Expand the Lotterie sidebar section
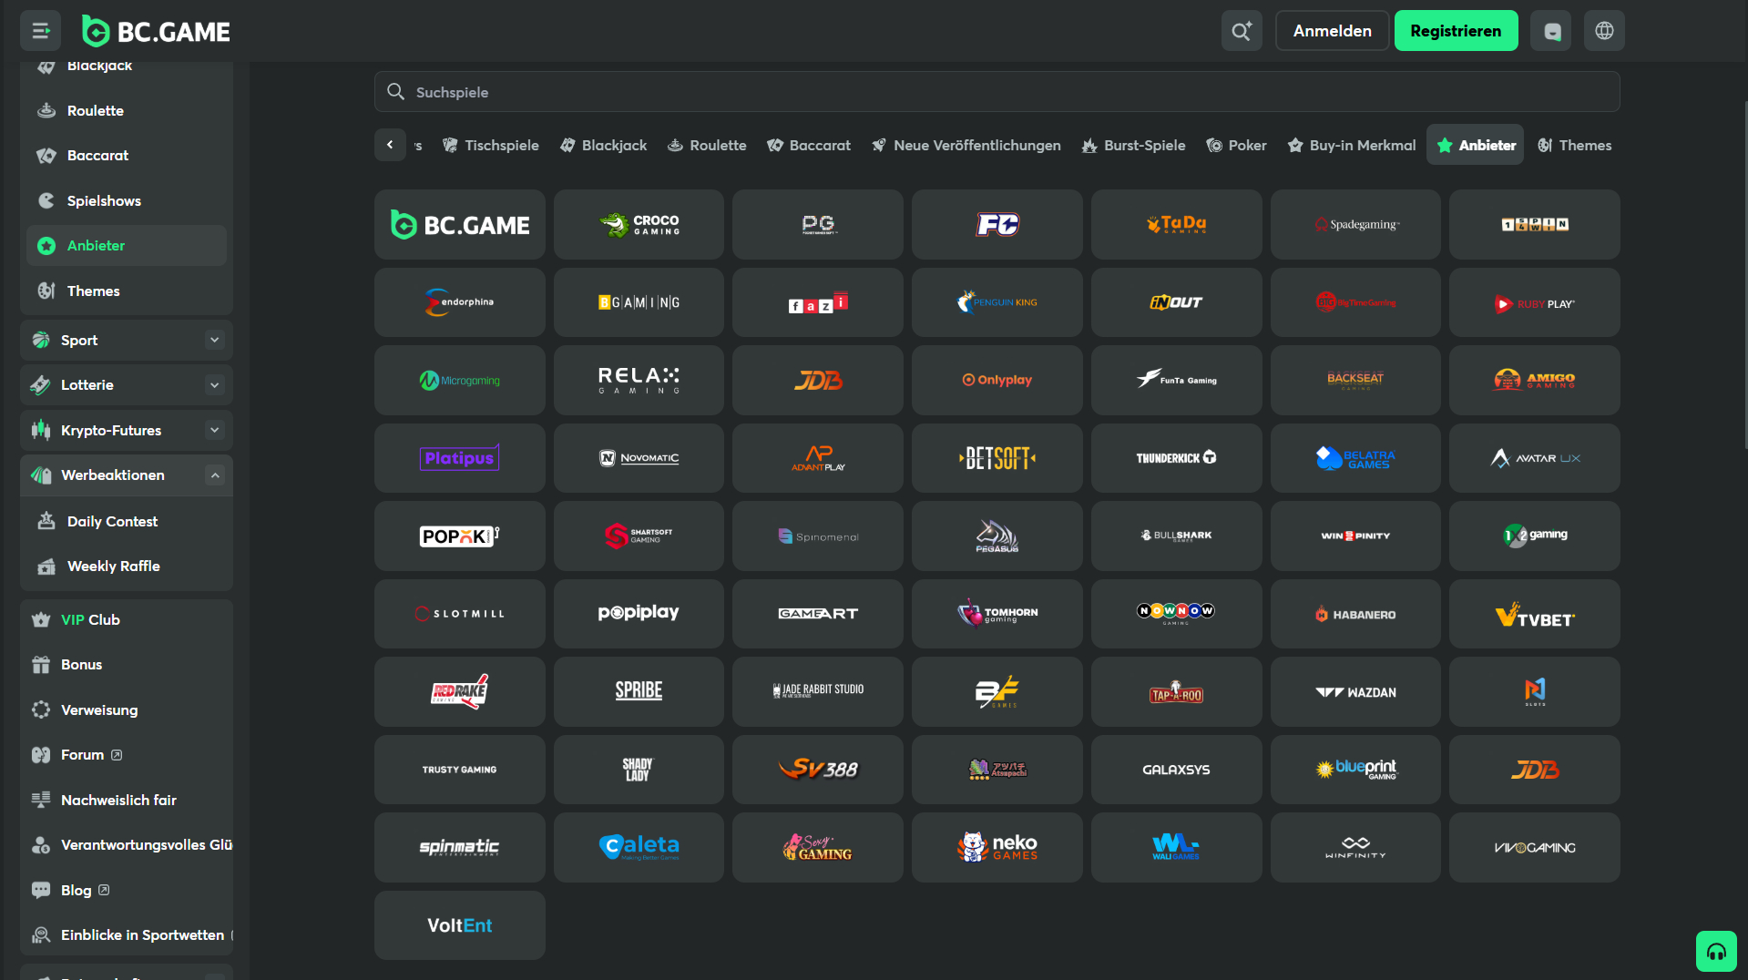The height and width of the screenshot is (980, 1748). coord(214,385)
